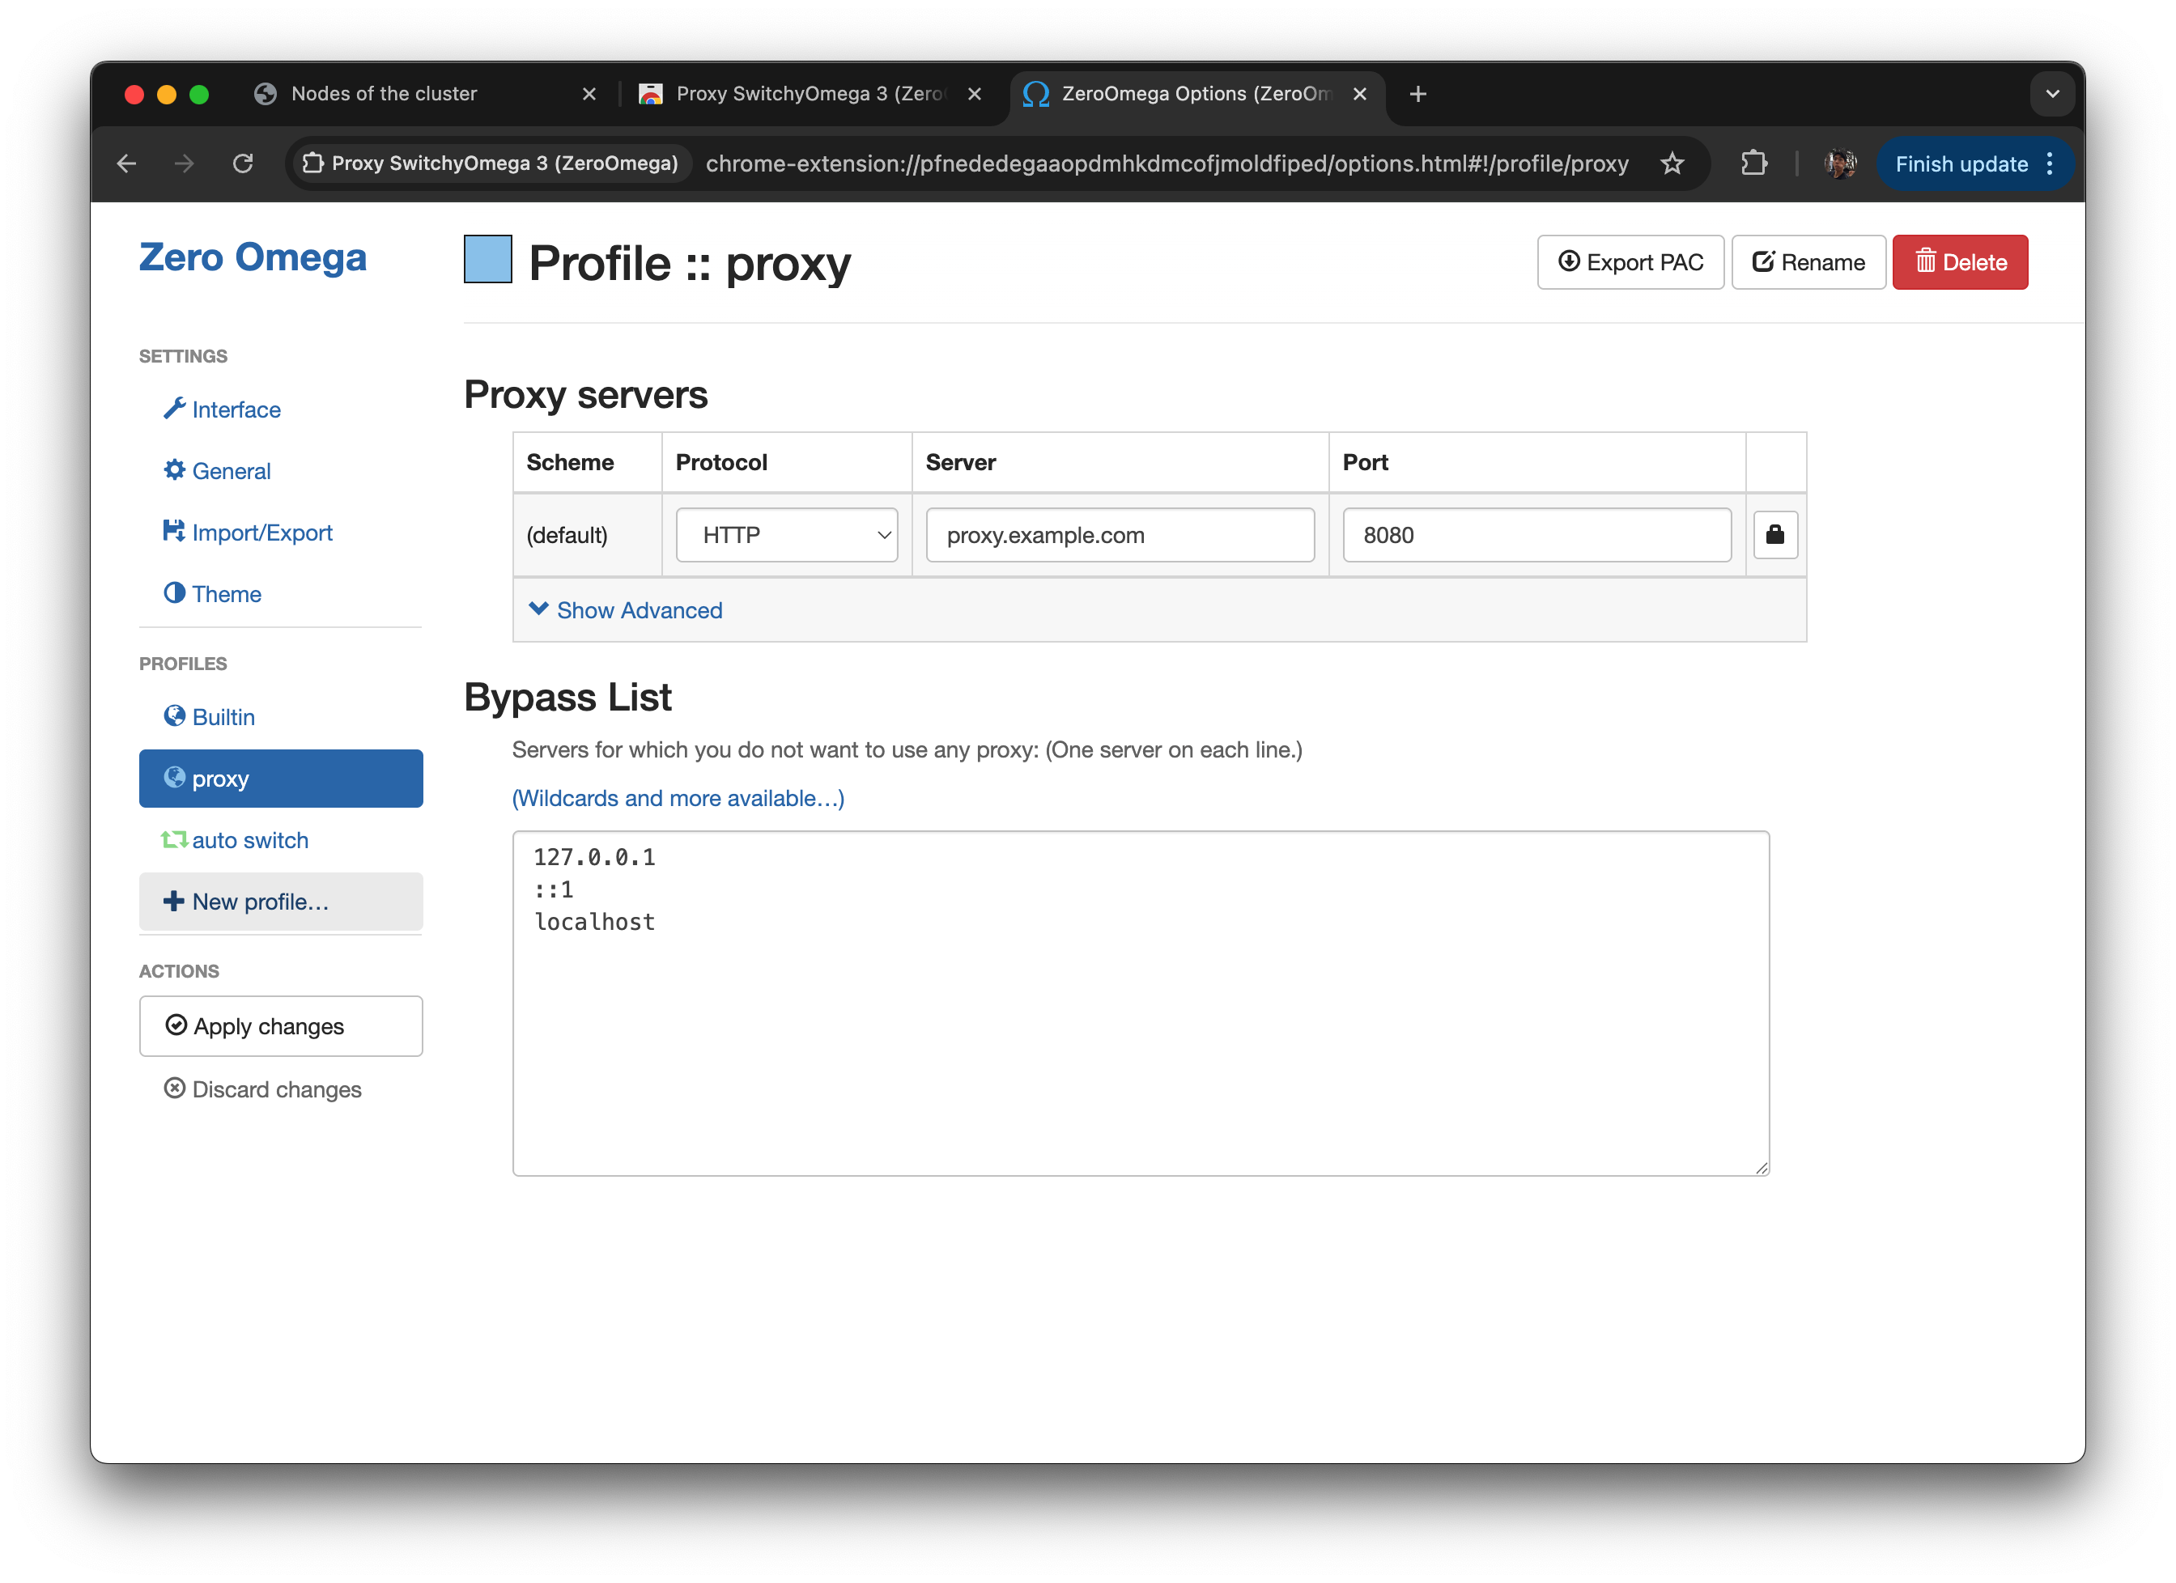Click the blue profile color swatch
This screenshot has height=1583, width=2176.
click(487, 259)
